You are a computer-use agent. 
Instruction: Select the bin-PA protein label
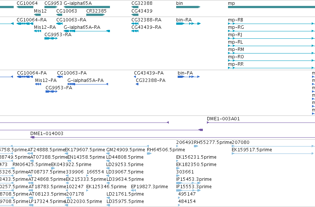pyautogui.click(x=185, y=73)
